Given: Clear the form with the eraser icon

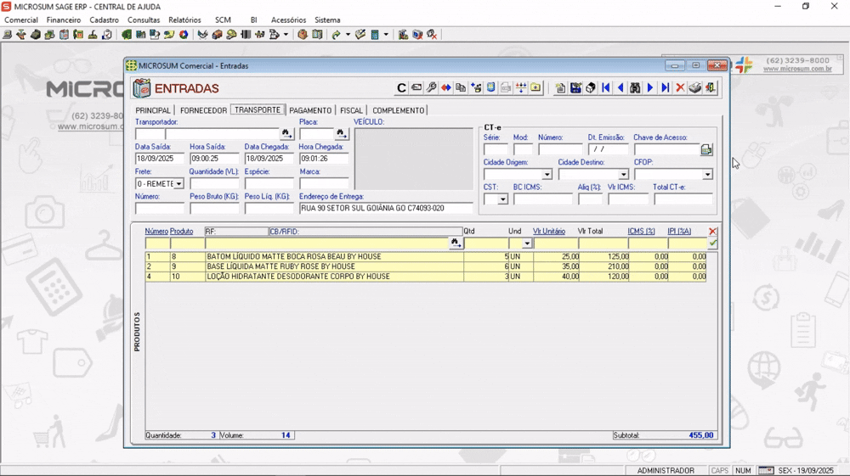Looking at the screenshot, I should click(591, 87).
